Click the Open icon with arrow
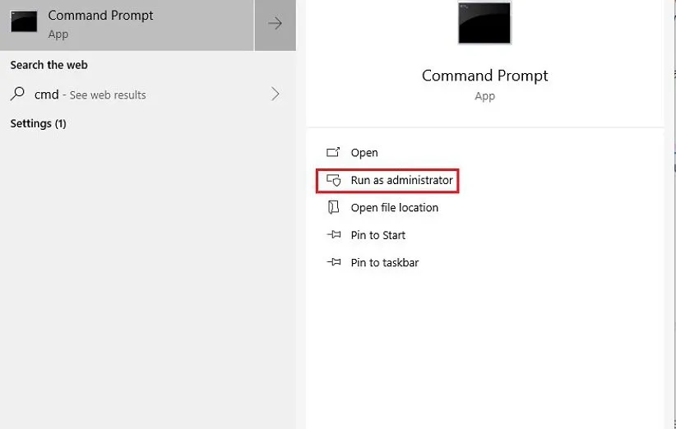 (x=333, y=152)
